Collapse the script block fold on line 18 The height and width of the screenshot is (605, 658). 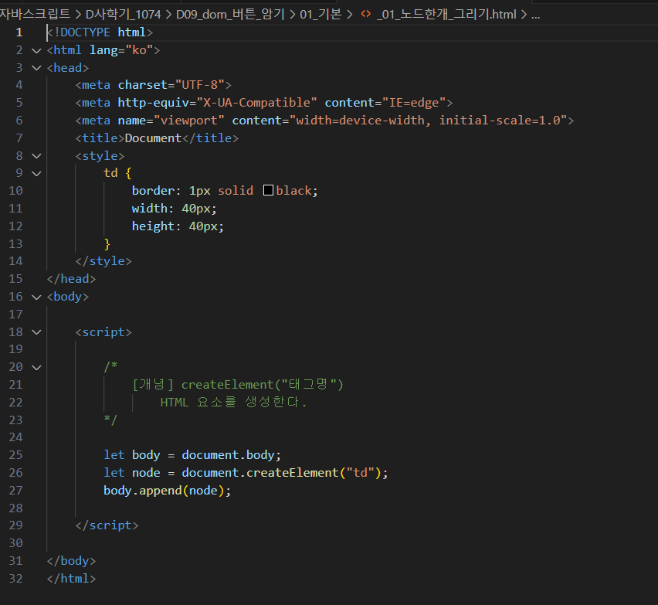click(x=37, y=332)
